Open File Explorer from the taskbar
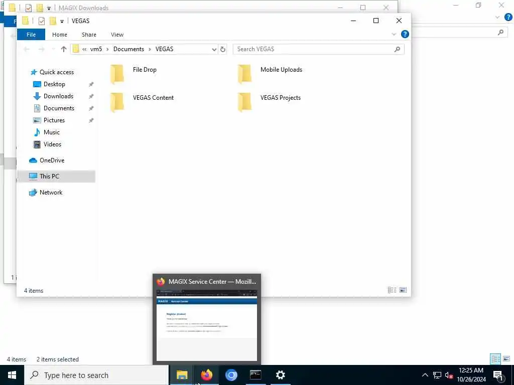The height and width of the screenshot is (385, 514). pyautogui.click(x=182, y=375)
